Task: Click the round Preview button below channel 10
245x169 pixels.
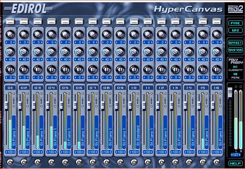Action: click(x=134, y=162)
